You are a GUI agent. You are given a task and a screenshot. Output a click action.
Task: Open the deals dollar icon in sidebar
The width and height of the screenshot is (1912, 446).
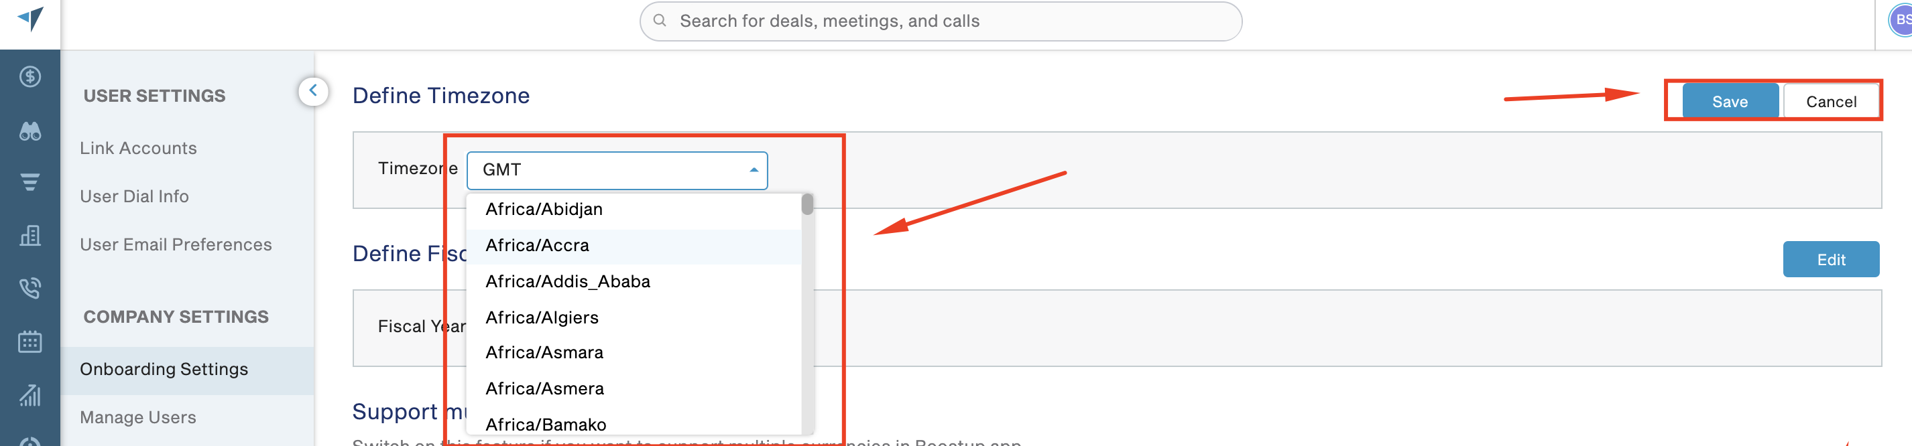(29, 77)
